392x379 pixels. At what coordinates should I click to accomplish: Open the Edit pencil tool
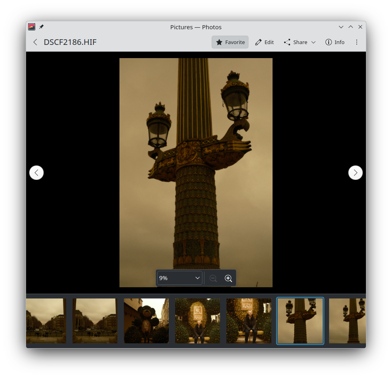(265, 42)
